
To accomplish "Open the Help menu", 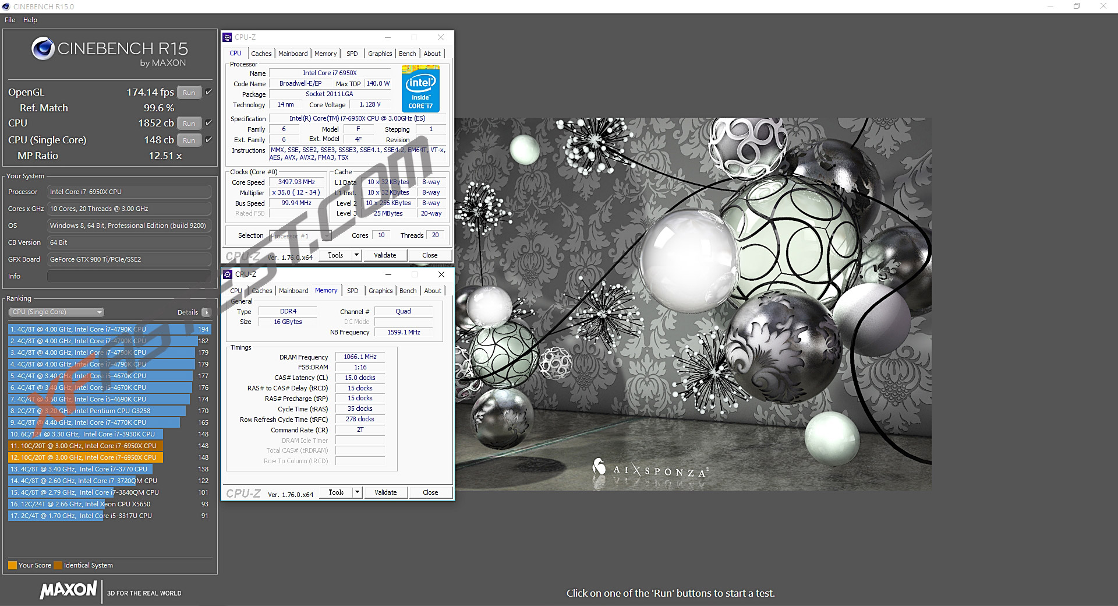I will click(x=30, y=20).
